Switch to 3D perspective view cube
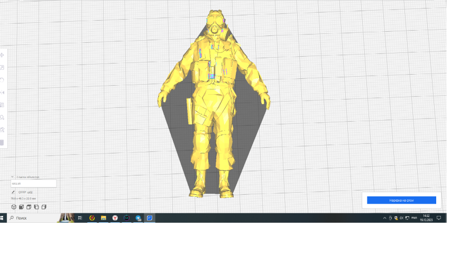Screen dimensions: 451x254 14,207
